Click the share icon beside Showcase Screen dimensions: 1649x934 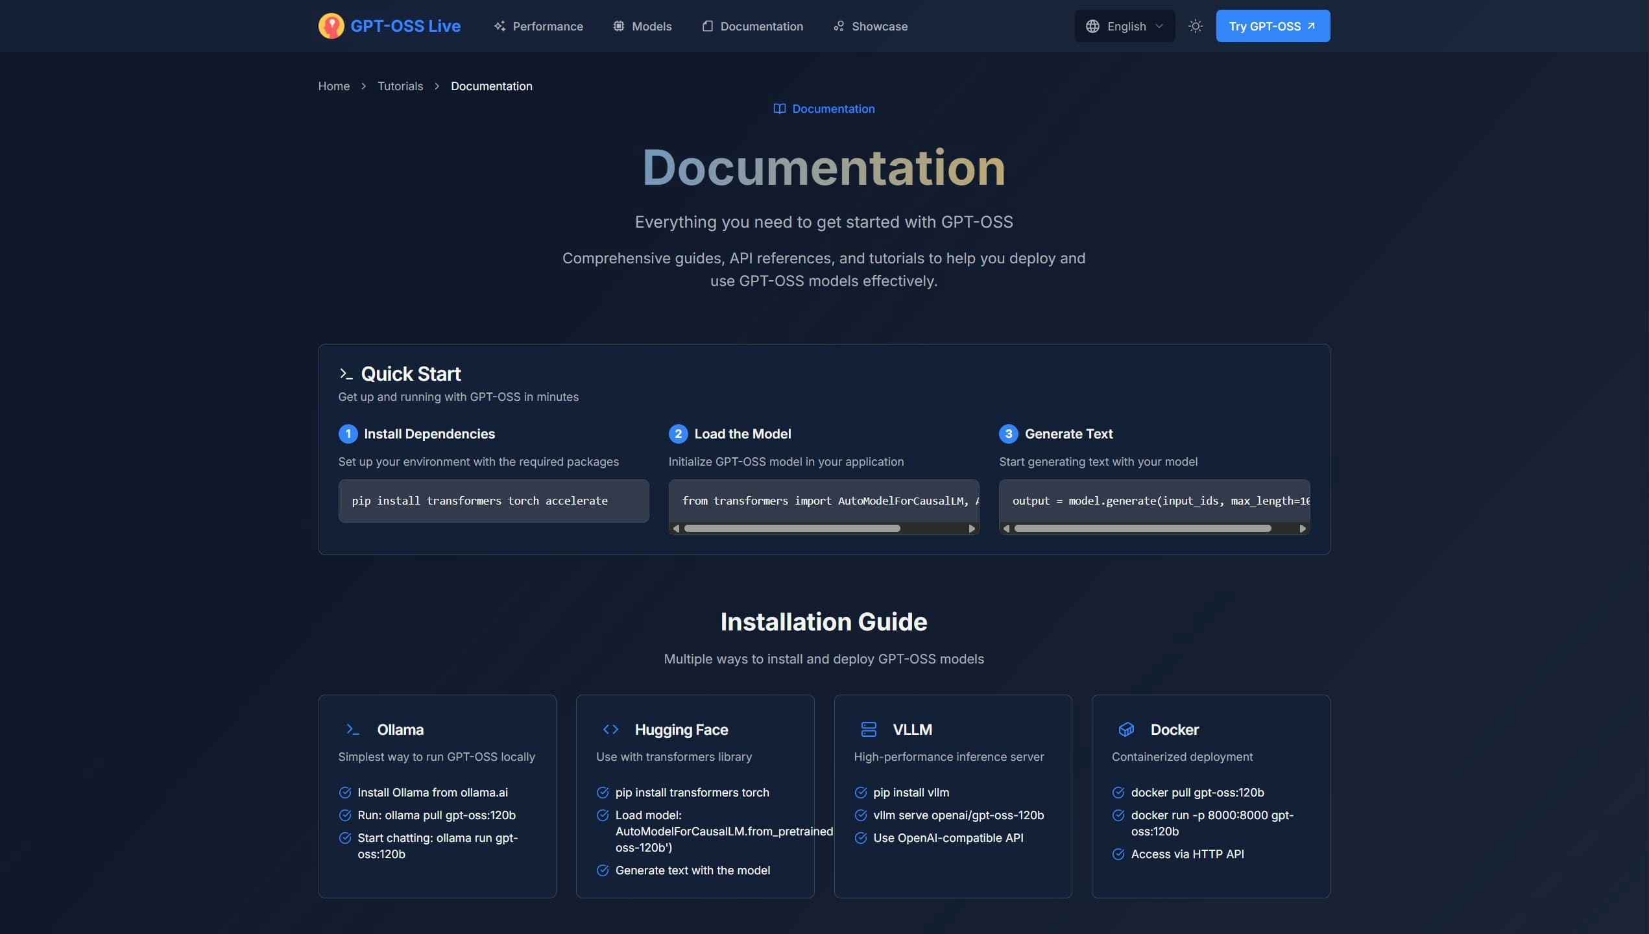tap(839, 26)
